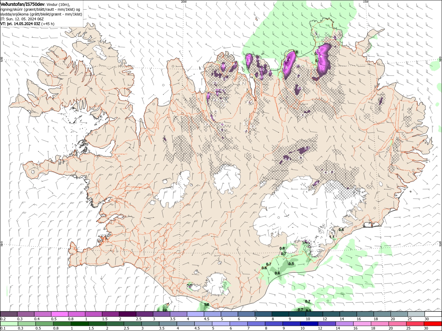Choose the rain-scale swatch starting at 0.8
The height and width of the screenshot is (331, 442).
[62, 324]
